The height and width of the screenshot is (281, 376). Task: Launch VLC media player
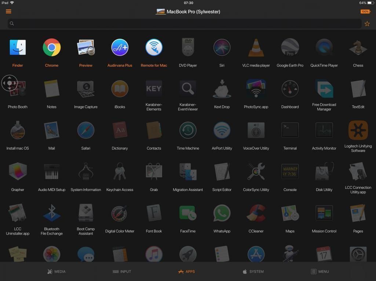[x=256, y=47]
